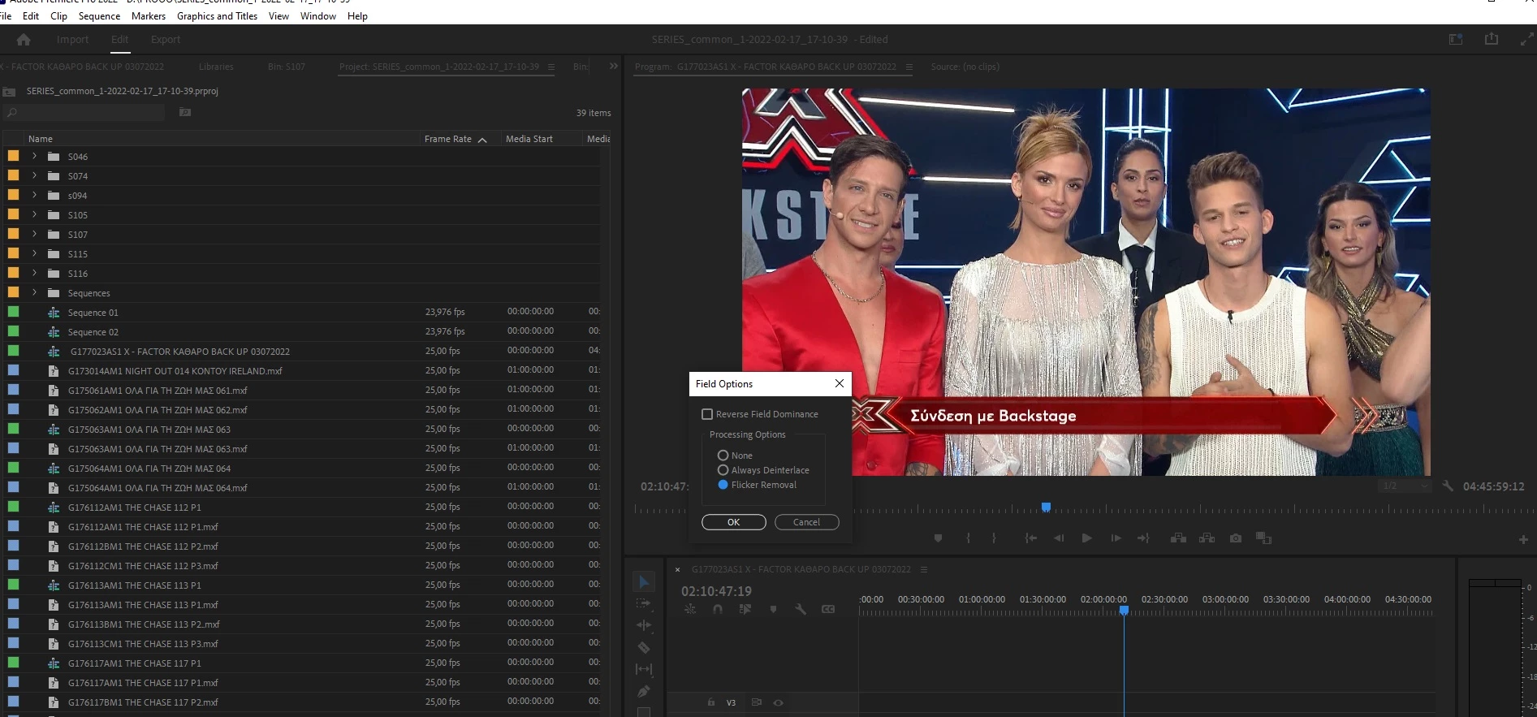This screenshot has height=717, width=1537.
Task: Click Mark Out button
Action: click(994, 538)
